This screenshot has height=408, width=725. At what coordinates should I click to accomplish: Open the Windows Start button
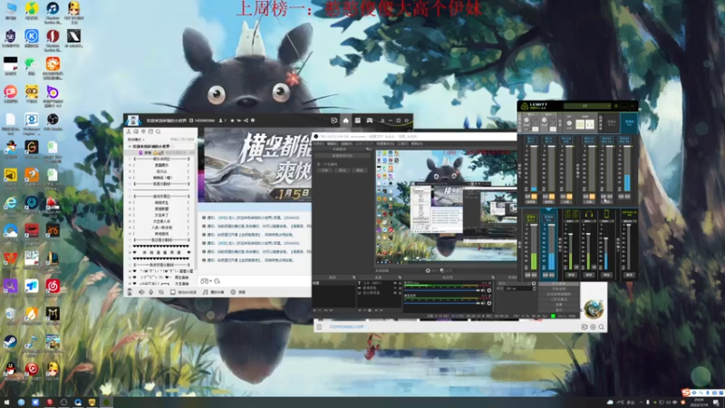pyautogui.click(x=6, y=402)
